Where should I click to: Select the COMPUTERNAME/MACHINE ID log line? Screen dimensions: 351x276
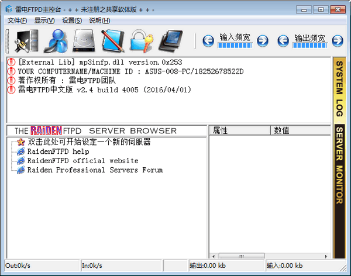click(x=130, y=71)
